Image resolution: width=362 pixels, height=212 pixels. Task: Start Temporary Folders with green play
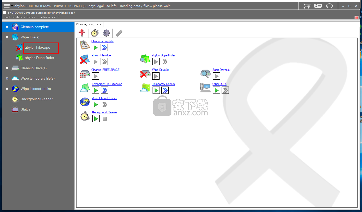point(156,90)
